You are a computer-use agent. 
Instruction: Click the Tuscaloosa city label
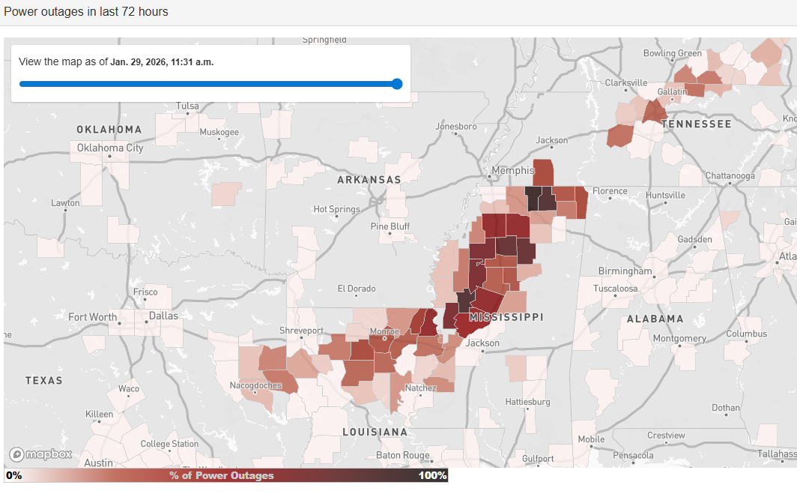[x=615, y=289]
